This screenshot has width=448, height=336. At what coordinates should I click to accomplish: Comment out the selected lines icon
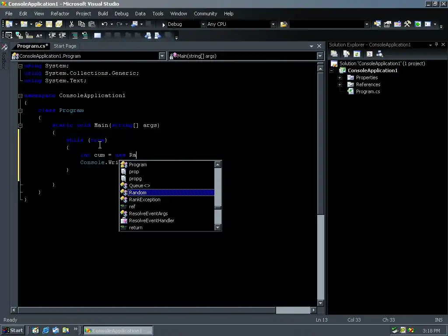click(x=74, y=35)
